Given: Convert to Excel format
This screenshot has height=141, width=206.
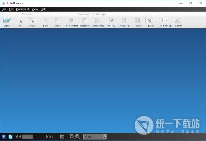Looking at the screenshot, I should pyautogui.click(x=45, y=20).
